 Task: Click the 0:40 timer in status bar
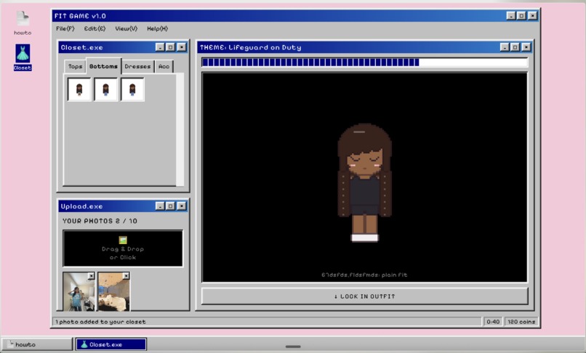click(x=493, y=322)
